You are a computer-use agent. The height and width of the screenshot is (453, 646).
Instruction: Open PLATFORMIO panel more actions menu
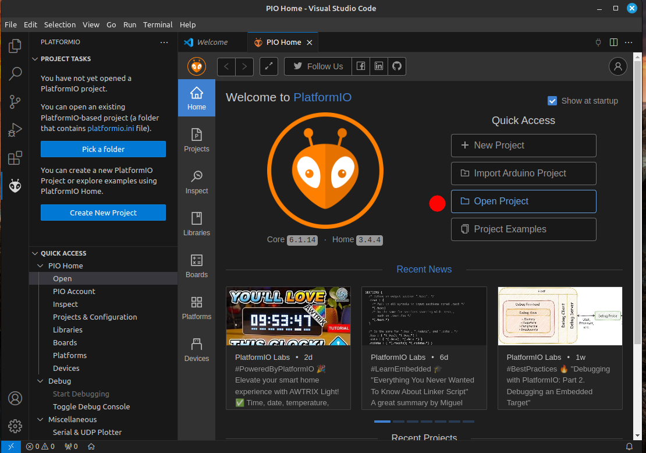point(164,42)
